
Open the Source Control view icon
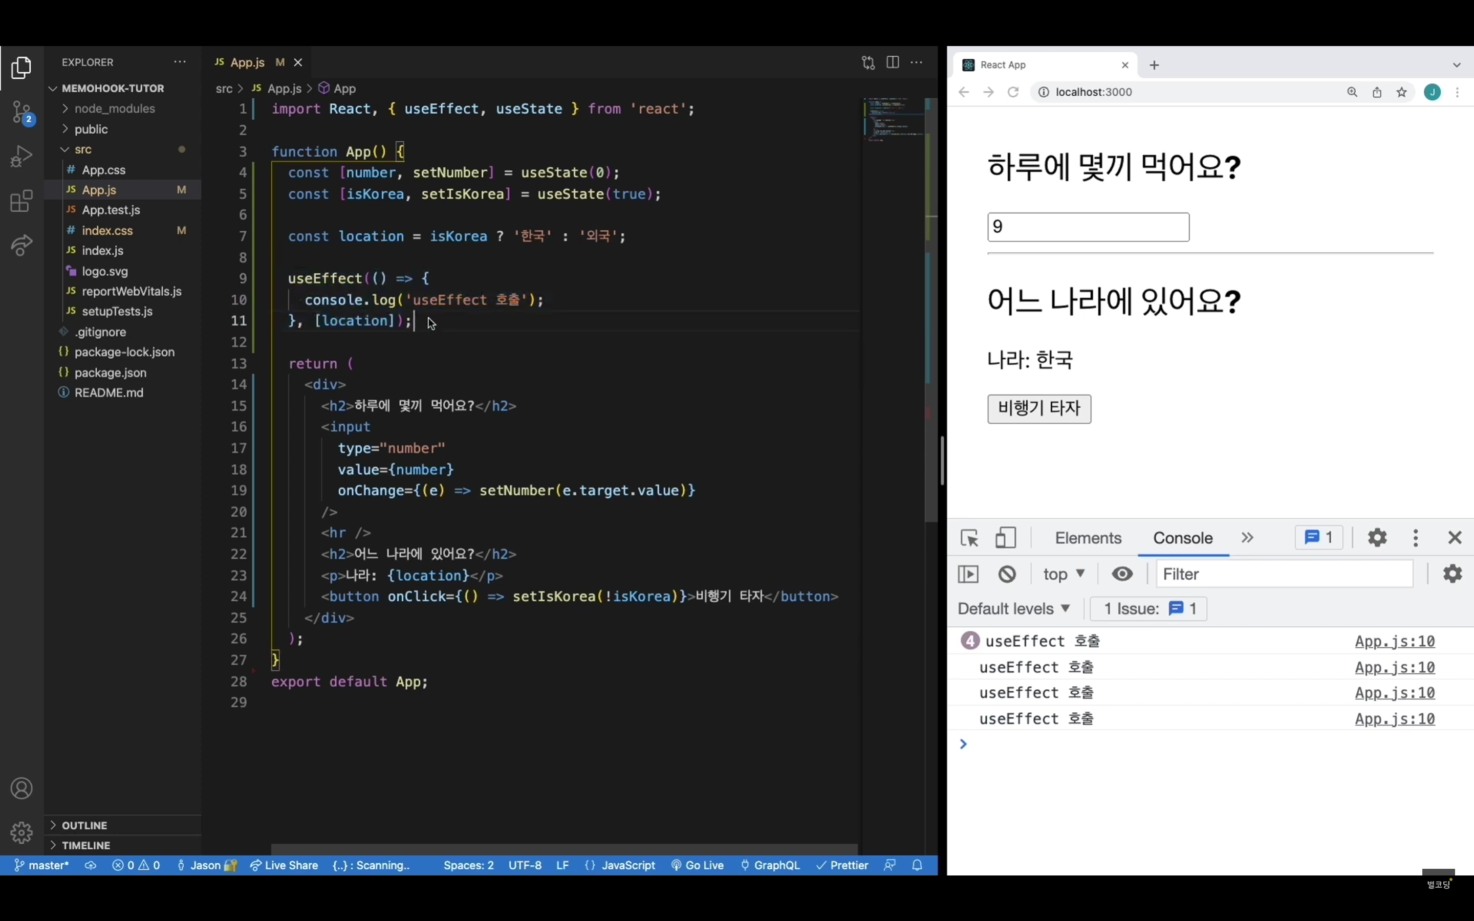pyautogui.click(x=22, y=113)
